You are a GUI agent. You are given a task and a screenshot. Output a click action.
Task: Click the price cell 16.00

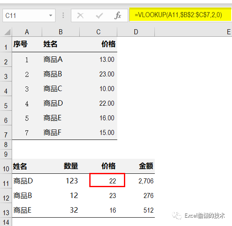coord(98,118)
